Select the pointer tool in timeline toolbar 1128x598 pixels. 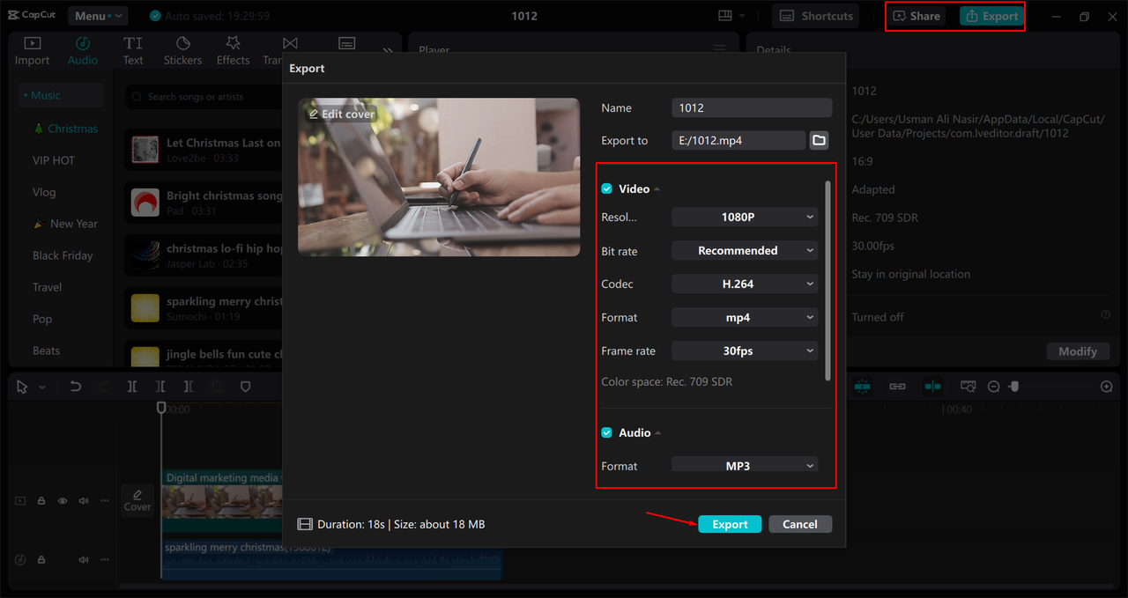pyautogui.click(x=22, y=387)
